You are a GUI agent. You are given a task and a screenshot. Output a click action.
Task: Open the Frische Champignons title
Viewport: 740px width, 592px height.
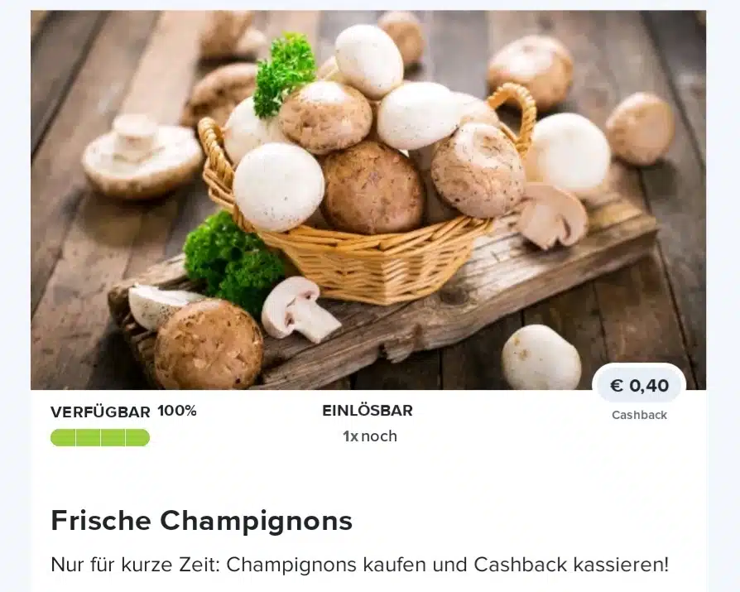(x=201, y=521)
